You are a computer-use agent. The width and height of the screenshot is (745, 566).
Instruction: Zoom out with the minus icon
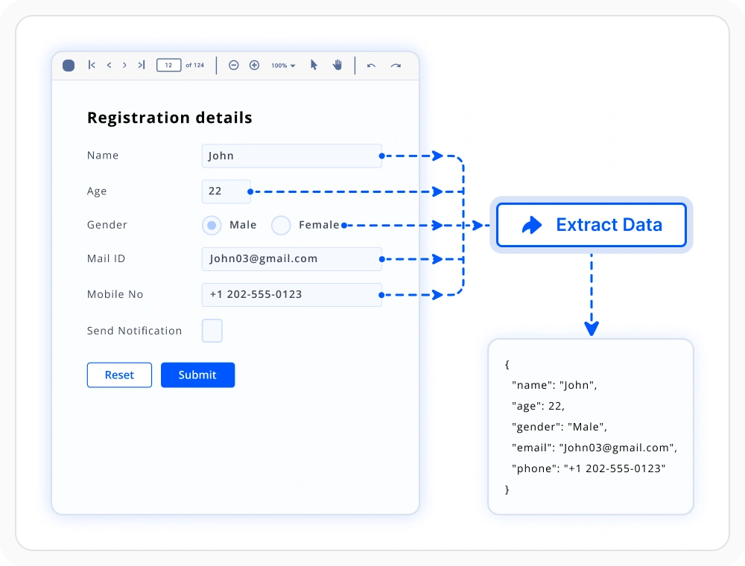click(x=233, y=65)
